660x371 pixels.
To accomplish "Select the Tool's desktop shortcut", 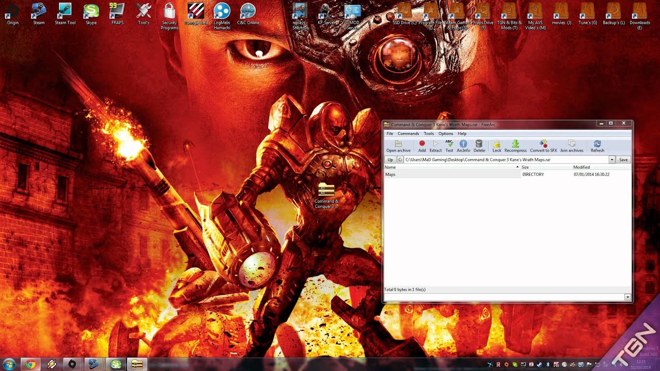I will [x=143, y=14].
